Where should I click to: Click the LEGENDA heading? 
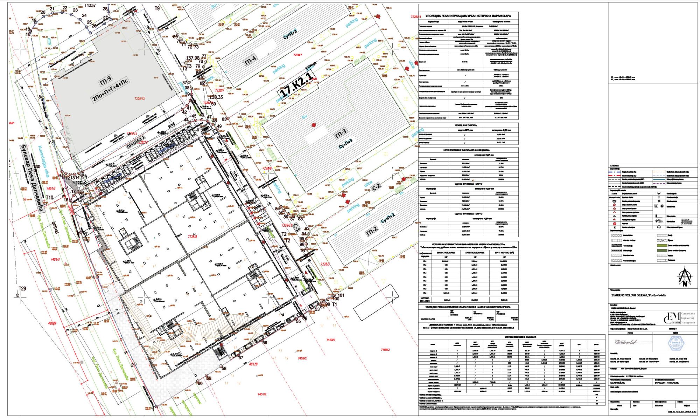615,166
